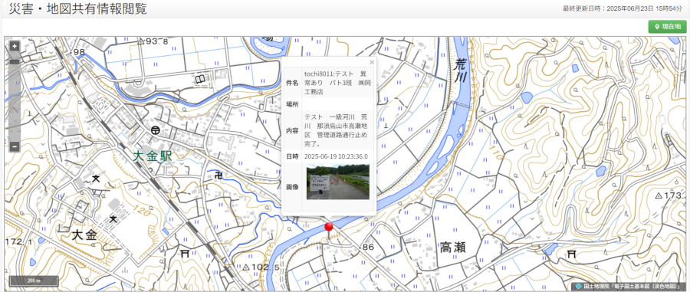Click the 大金駅 station label
This screenshot has width=690, height=292.
pos(153,156)
